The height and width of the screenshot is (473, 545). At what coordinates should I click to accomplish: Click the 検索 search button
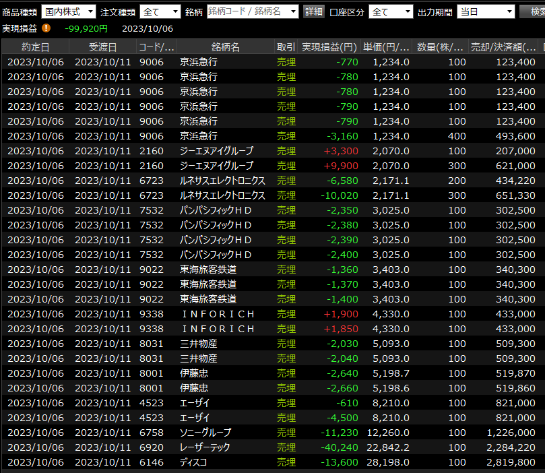pyautogui.click(x=533, y=11)
